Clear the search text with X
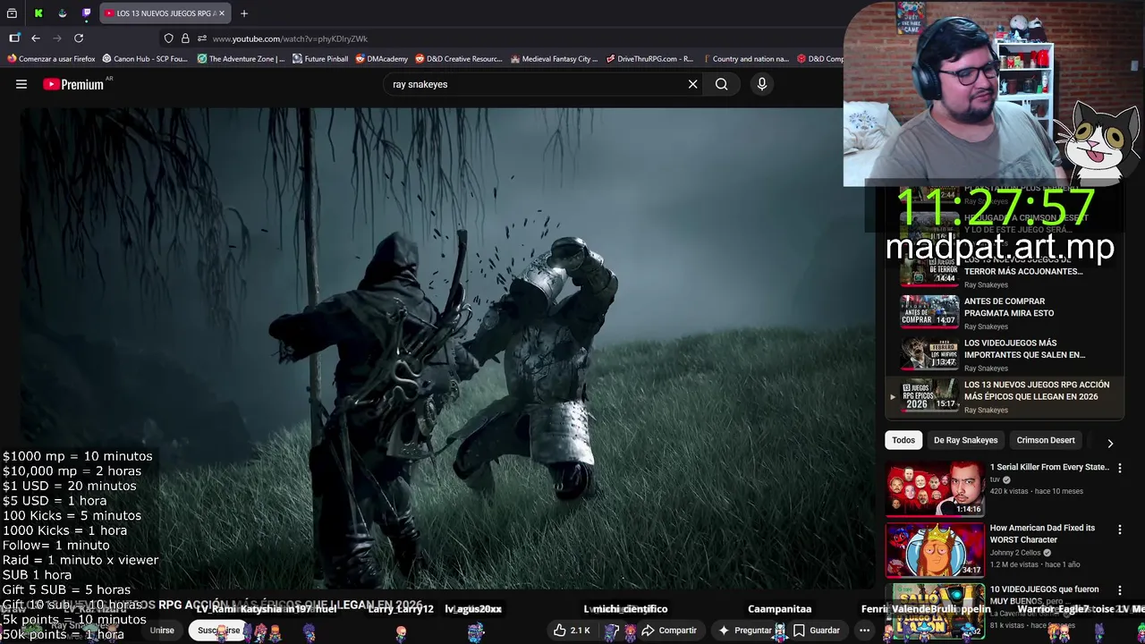Screen dimensions: 1145x644 coord(692,84)
